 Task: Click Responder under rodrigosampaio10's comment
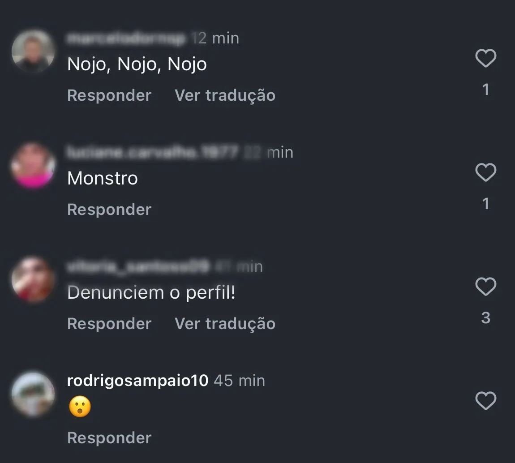[x=109, y=438]
